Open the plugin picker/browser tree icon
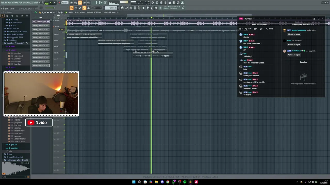This screenshot has width=330, height=185. [139, 8]
